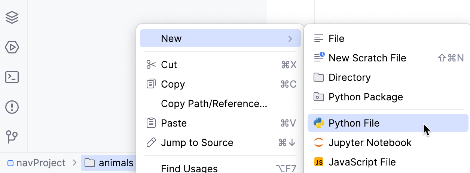Screen dimensions: 470x173
Task: Create a new Directory from submenu
Action: (x=350, y=78)
